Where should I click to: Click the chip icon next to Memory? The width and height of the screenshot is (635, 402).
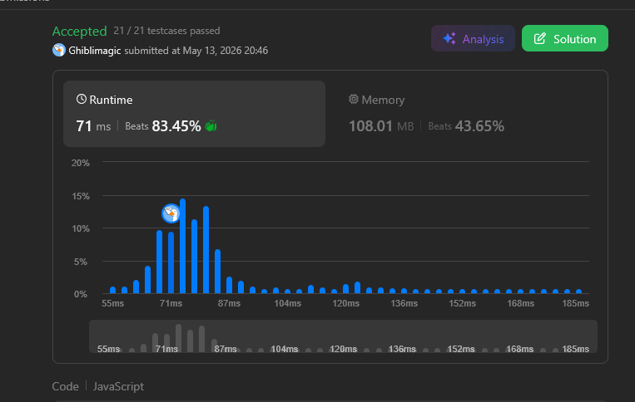tap(354, 99)
